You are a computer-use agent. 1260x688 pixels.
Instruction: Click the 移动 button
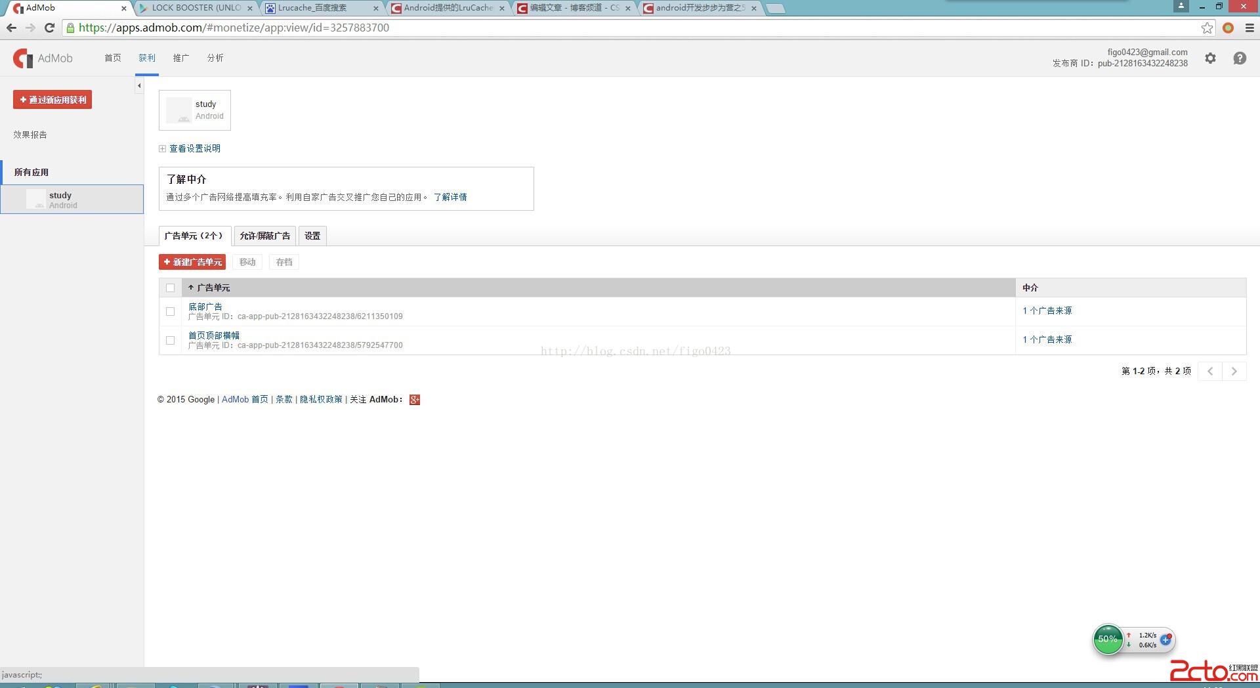click(x=247, y=262)
